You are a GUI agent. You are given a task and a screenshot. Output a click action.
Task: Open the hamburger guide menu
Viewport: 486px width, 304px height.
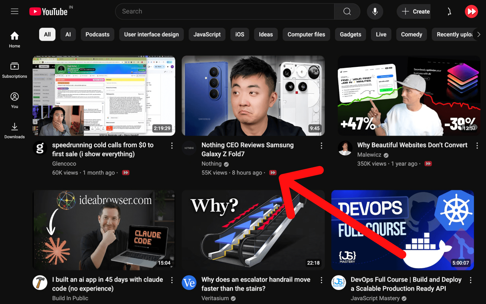(14, 11)
